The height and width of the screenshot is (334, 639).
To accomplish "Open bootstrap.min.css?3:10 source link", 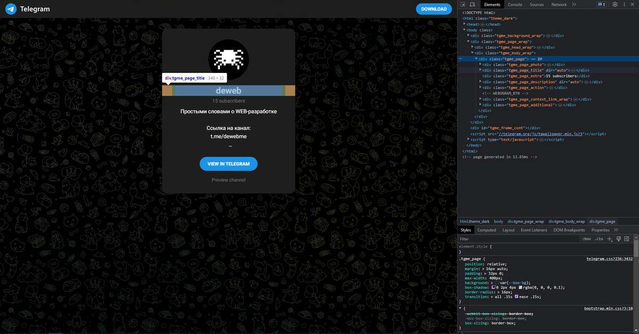I will click(608, 308).
